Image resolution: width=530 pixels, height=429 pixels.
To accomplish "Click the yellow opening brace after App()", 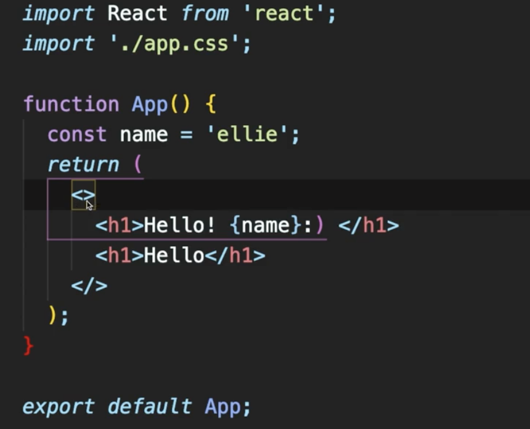I will (x=211, y=104).
